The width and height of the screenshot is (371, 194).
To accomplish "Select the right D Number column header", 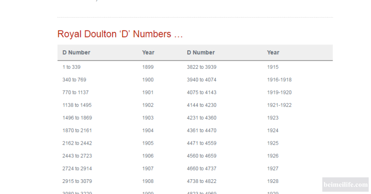I will [201, 53].
